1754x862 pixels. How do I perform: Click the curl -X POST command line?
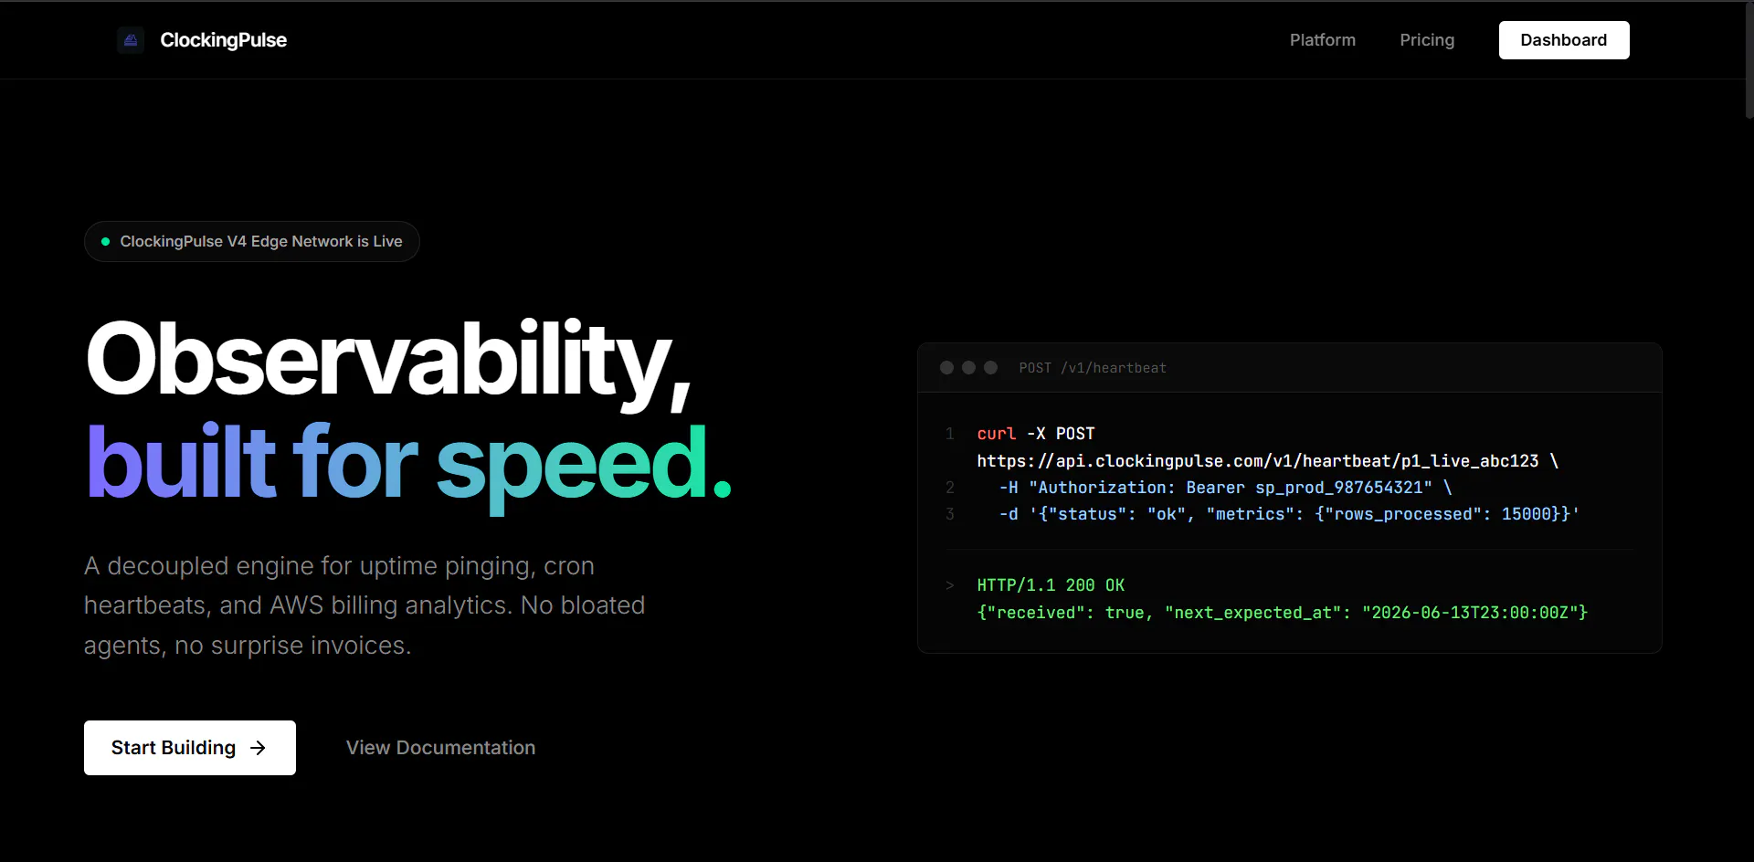(x=1036, y=434)
